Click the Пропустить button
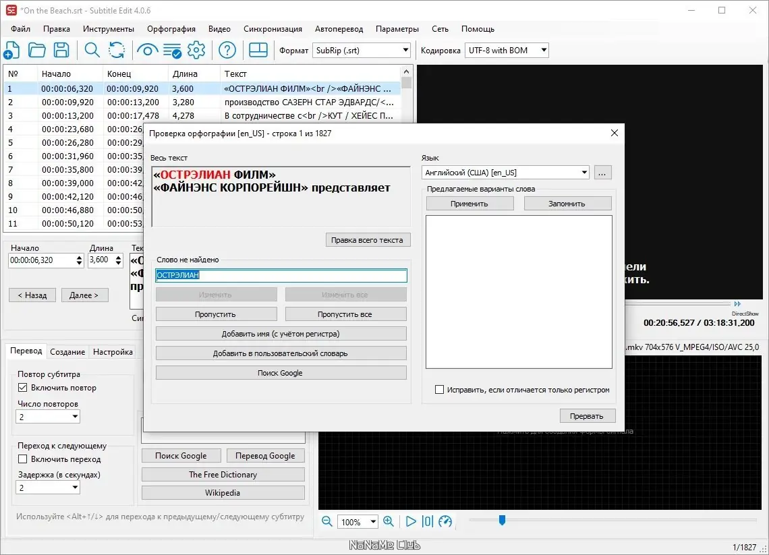 [217, 314]
